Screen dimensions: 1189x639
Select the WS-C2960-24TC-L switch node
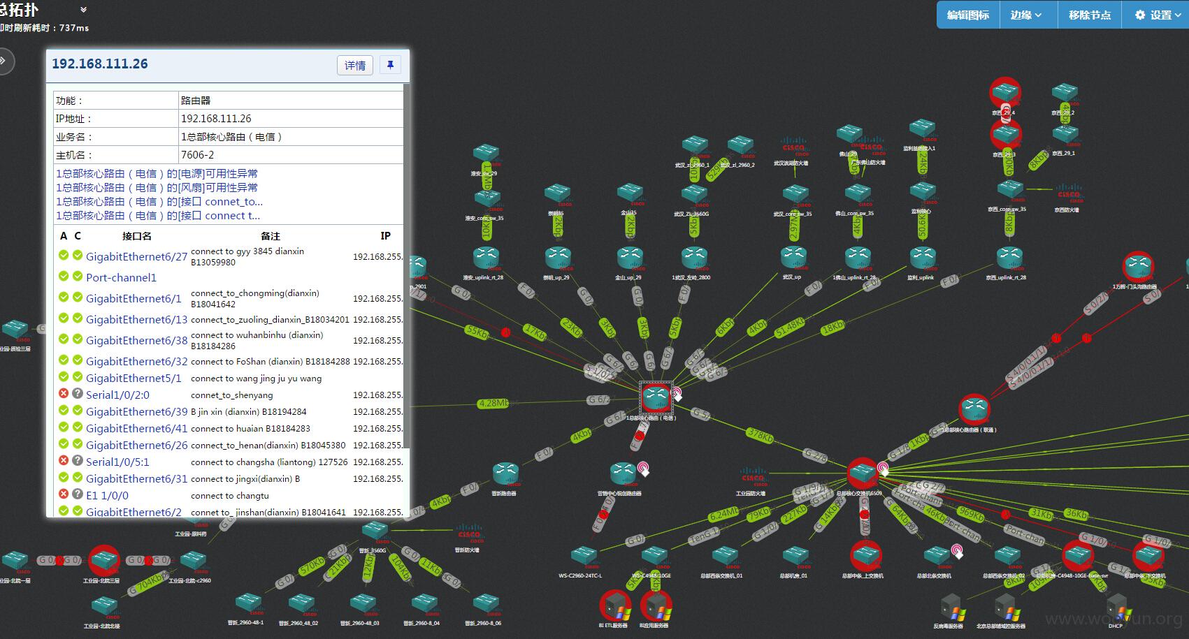tap(584, 557)
